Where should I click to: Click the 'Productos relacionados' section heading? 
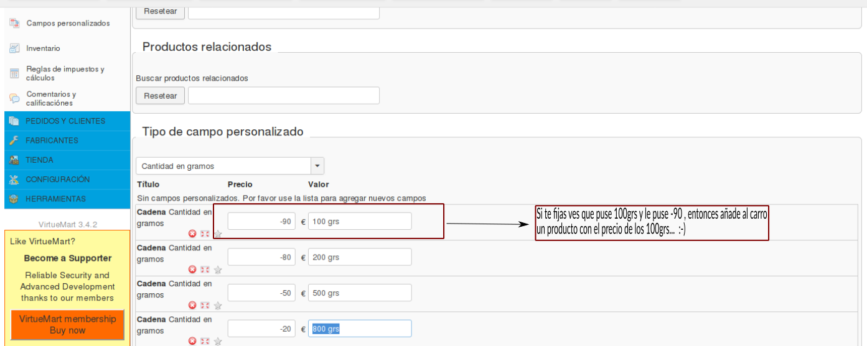click(207, 47)
